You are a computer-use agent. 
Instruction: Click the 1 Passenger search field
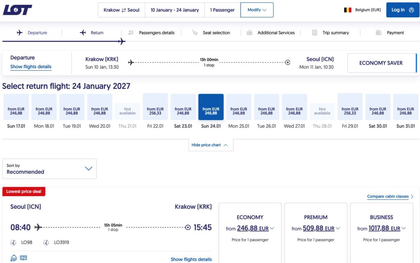[x=222, y=10]
